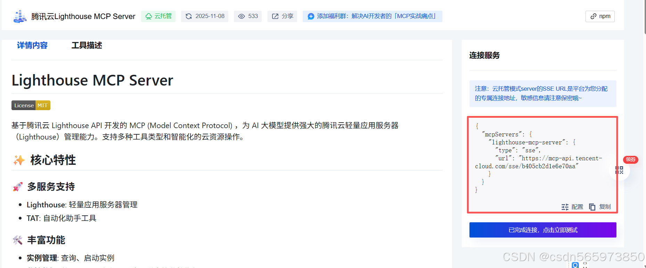Click the tools icon beside 丰富功能
Screen dimensions: 646x268
[18, 240]
